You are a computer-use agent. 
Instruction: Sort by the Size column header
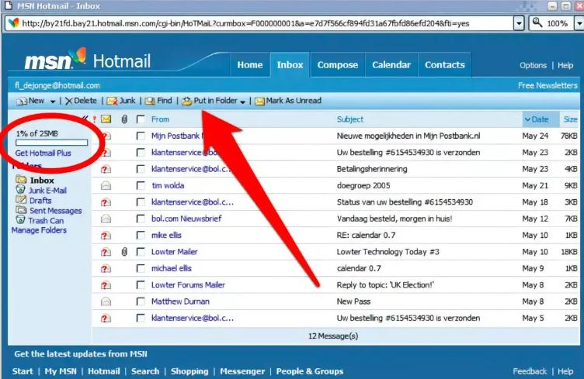pos(570,119)
